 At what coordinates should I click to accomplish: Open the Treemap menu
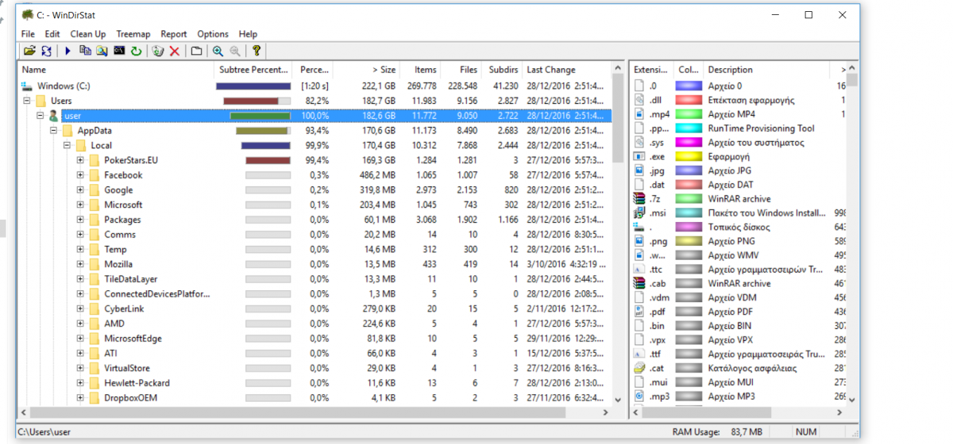[133, 34]
